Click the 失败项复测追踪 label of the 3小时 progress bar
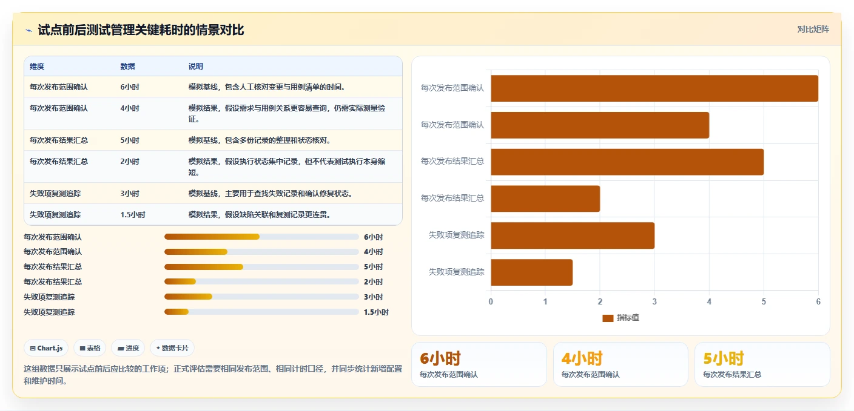Viewport: 854px width, 411px height. coord(49,297)
